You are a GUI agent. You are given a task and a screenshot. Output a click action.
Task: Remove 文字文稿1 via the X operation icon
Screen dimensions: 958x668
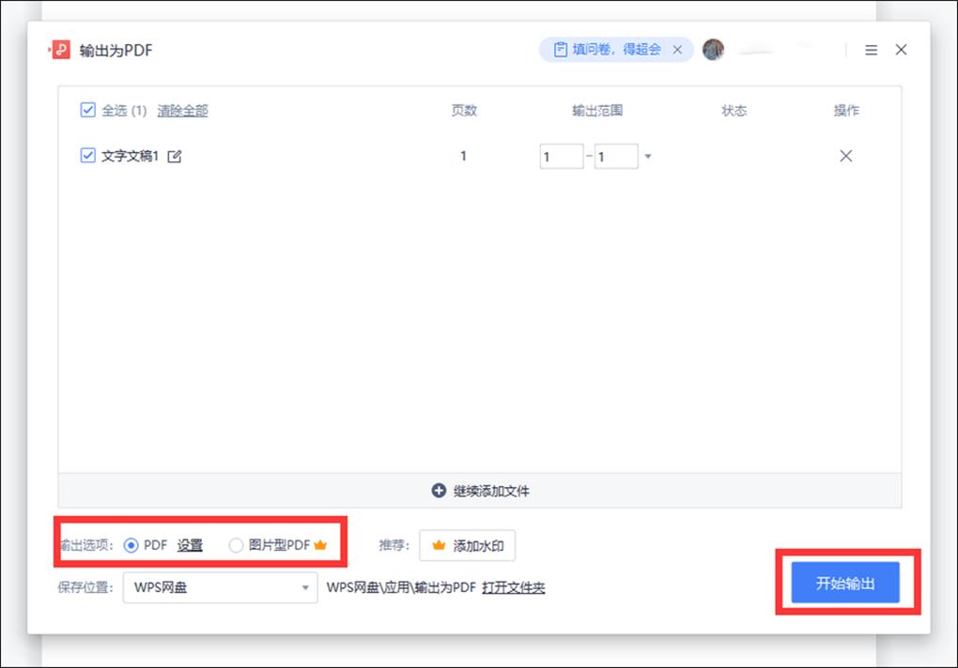click(845, 156)
